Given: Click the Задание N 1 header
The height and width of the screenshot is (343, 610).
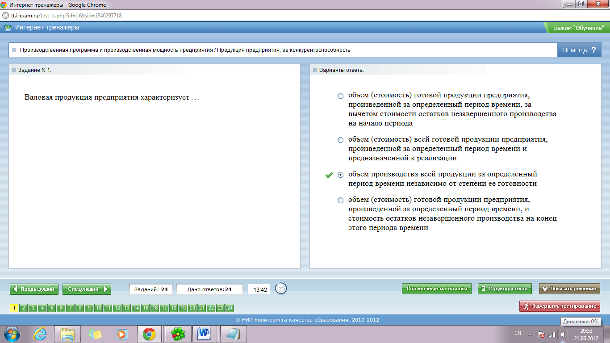Looking at the screenshot, I should pos(35,70).
